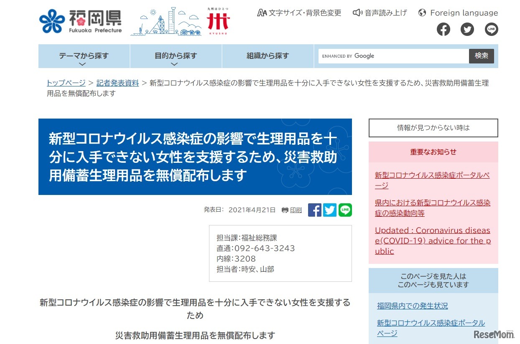This screenshot has width=520, height=344.
Task: Click the 重要なお知らせ heading
Action: pos(433,152)
